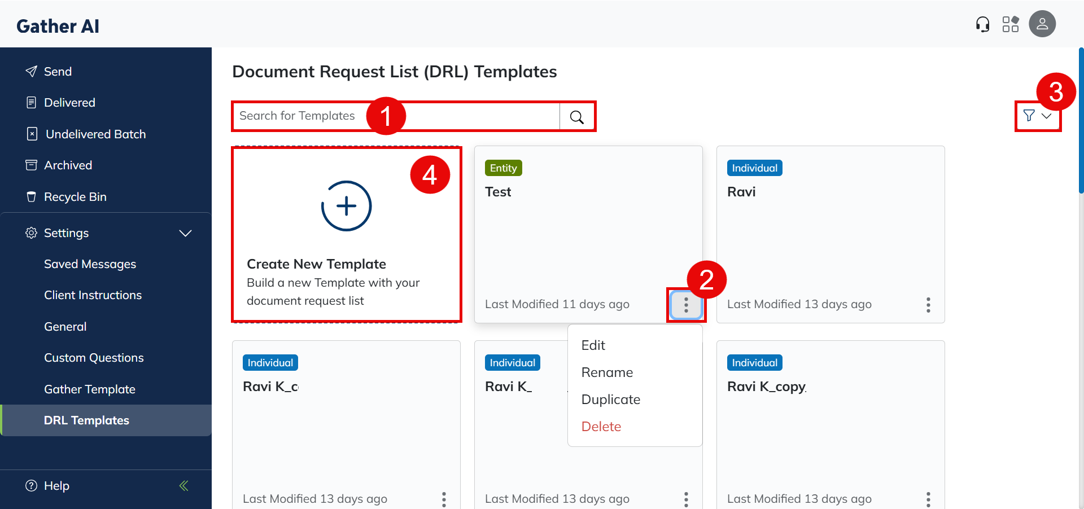Viewport: 1084px width, 509px height.
Task: Open the filter dropdown
Action: [1037, 116]
